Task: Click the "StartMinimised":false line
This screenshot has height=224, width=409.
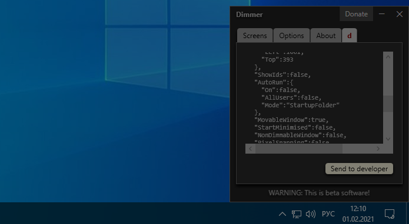Action: pyautogui.click(x=295, y=127)
